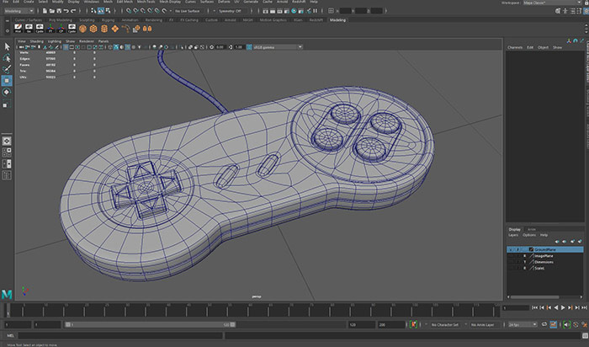589x347 pixels.
Task: Click the four view layout icon
Action: 7,152
